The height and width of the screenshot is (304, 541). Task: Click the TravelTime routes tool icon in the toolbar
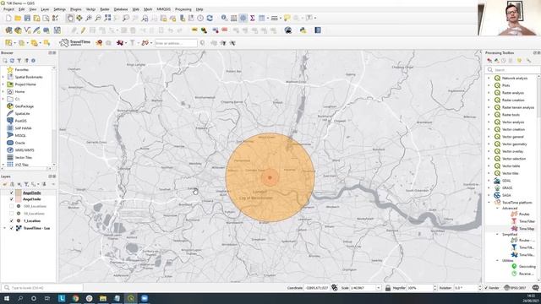(145, 43)
